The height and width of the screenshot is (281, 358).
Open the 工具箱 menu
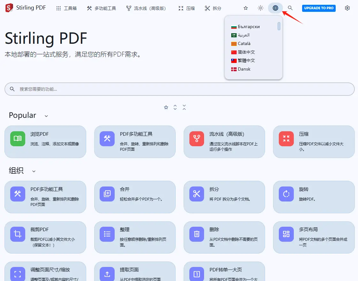[x=66, y=8]
